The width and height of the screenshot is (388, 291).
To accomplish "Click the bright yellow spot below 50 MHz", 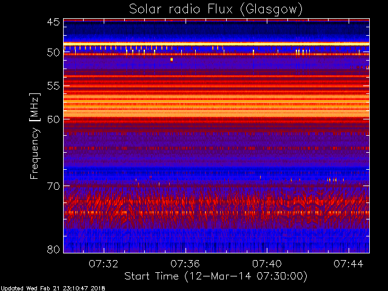I will tap(172, 59).
